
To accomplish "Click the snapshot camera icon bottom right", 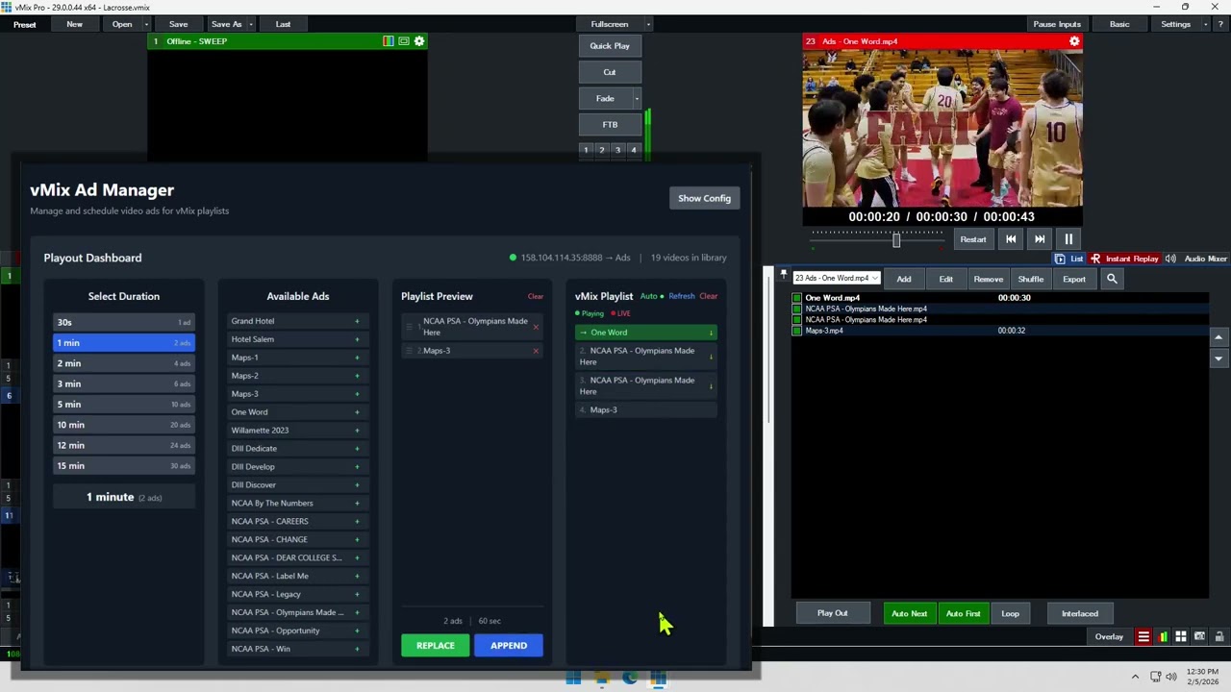I will tap(1199, 636).
